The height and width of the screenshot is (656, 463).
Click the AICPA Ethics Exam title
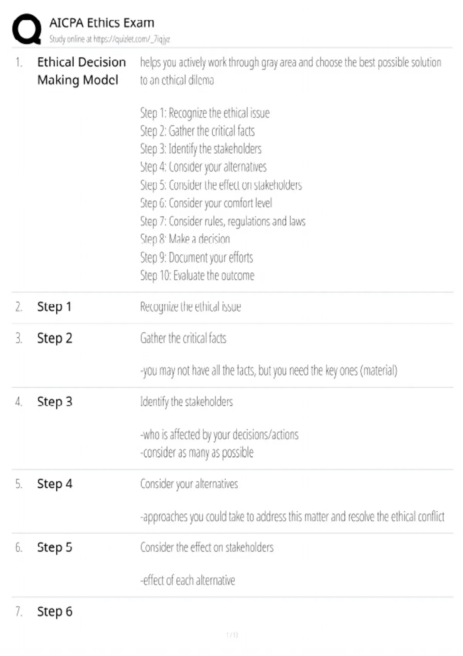[x=102, y=23]
